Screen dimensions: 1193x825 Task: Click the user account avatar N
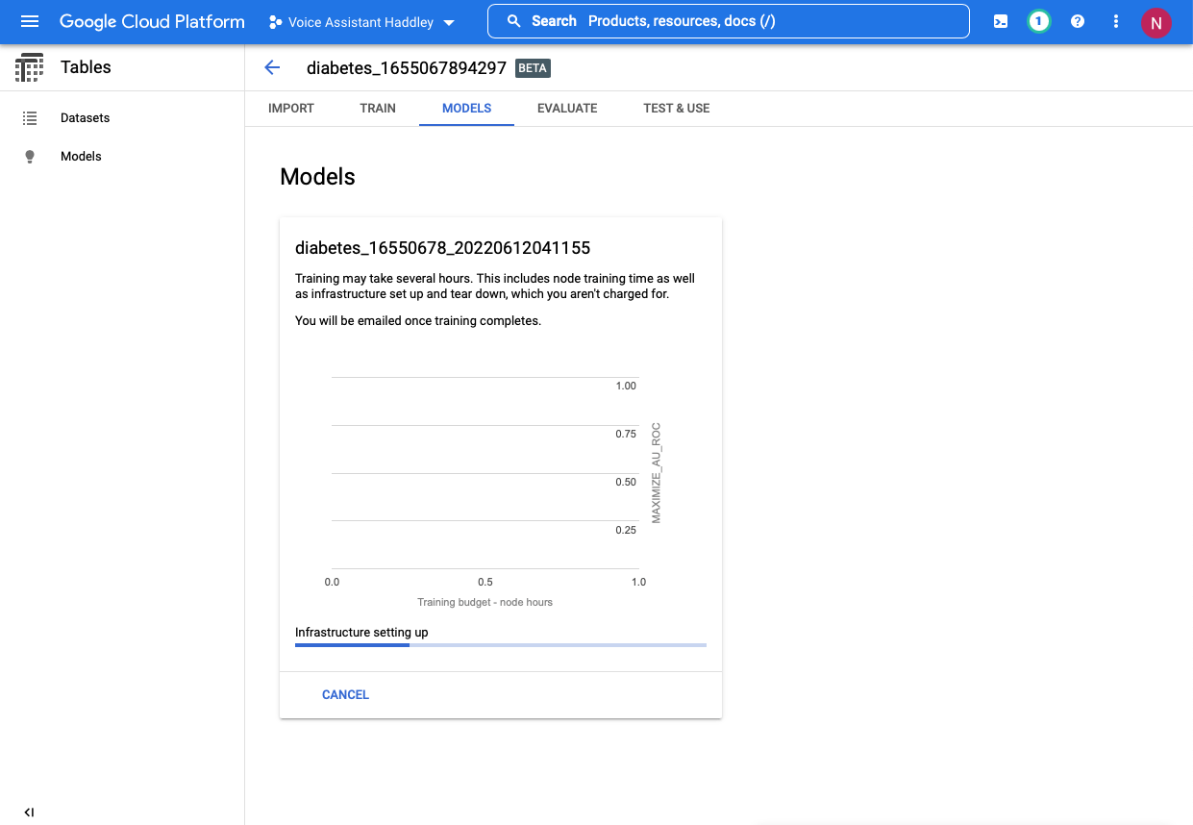pos(1156,22)
